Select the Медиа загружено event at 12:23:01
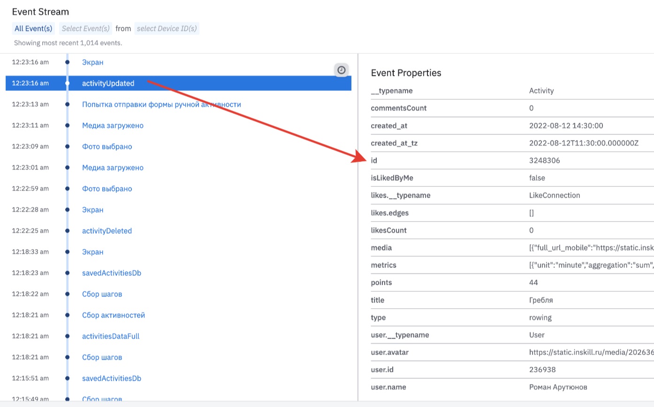This screenshot has height=407, width=654. (113, 168)
